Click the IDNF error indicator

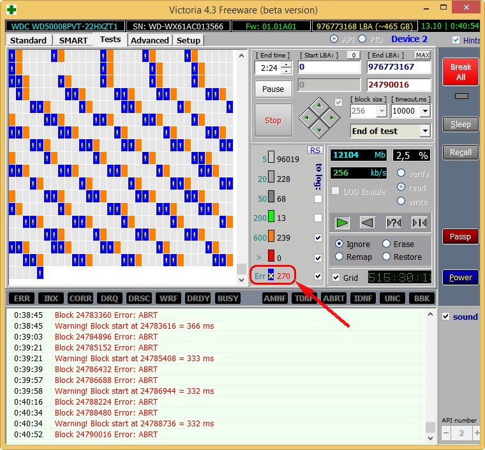363,299
